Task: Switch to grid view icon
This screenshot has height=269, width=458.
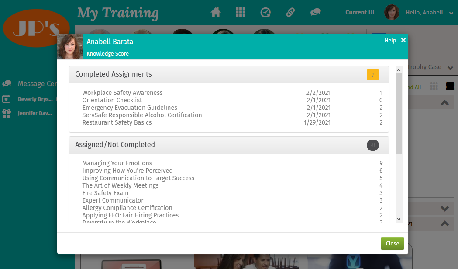Action: [434, 86]
